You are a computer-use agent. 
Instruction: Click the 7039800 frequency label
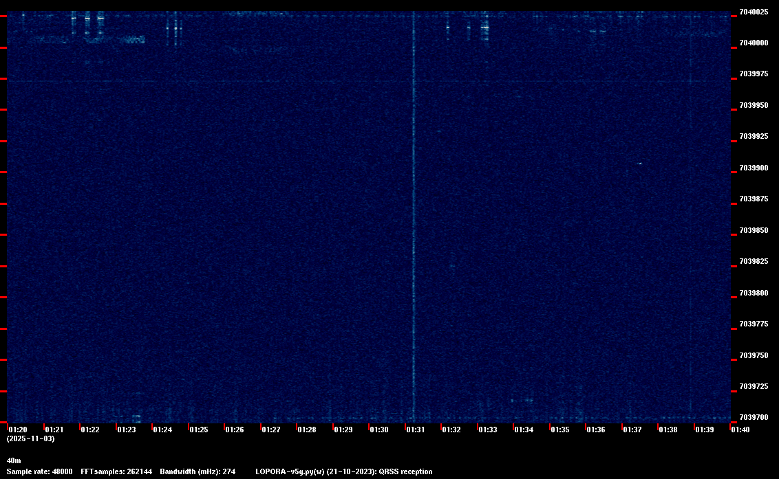pos(754,293)
